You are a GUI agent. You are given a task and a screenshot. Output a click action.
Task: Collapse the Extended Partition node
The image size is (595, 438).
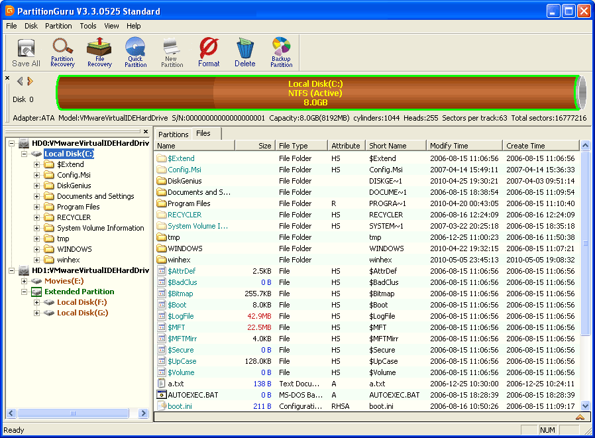coord(25,292)
